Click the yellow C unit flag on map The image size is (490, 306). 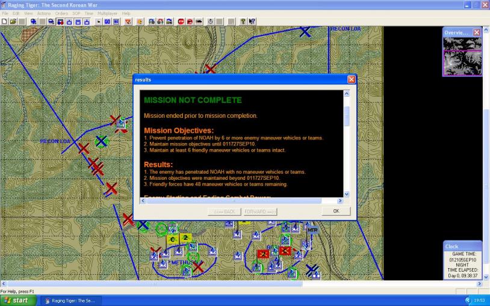pos(172,239)
